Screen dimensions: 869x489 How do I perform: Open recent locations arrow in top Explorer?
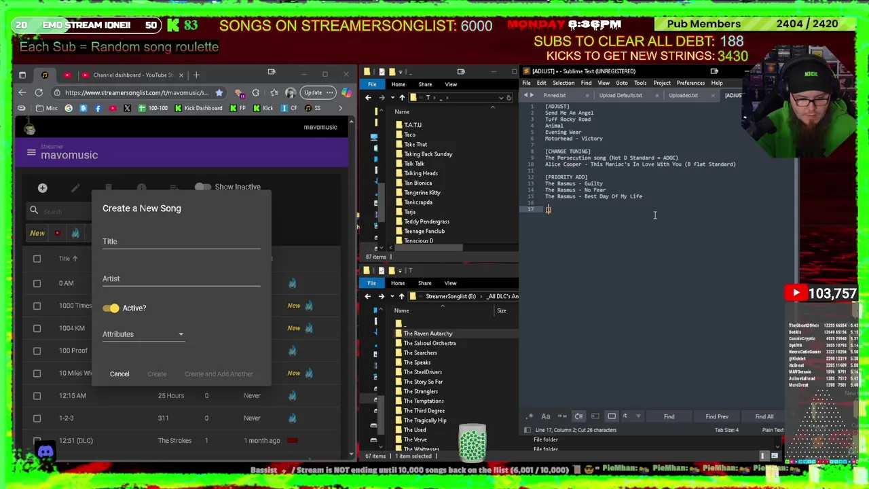point(392,97)
